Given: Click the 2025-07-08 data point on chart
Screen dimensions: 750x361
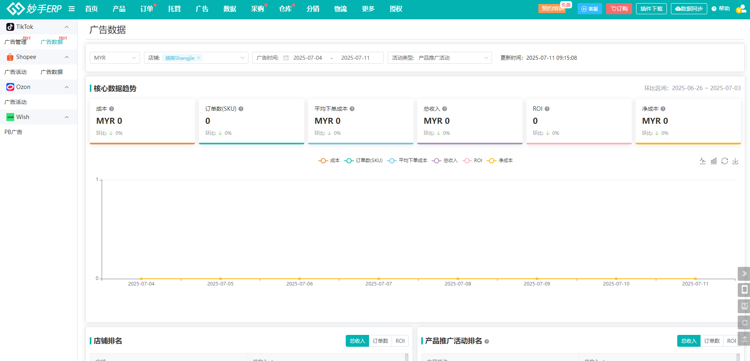Looking at the screenshot, I should coord(458,279).
